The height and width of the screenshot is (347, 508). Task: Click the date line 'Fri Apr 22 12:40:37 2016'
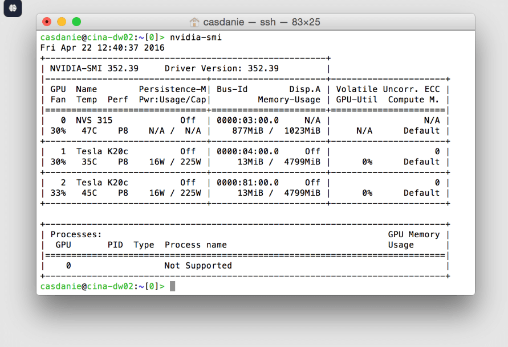(103, 48)
